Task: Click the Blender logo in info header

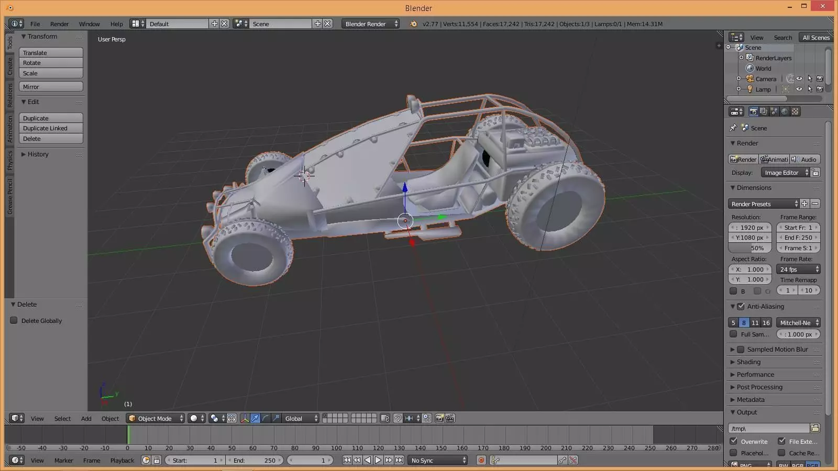Action: pyautogui.click(x=413, y=24)
